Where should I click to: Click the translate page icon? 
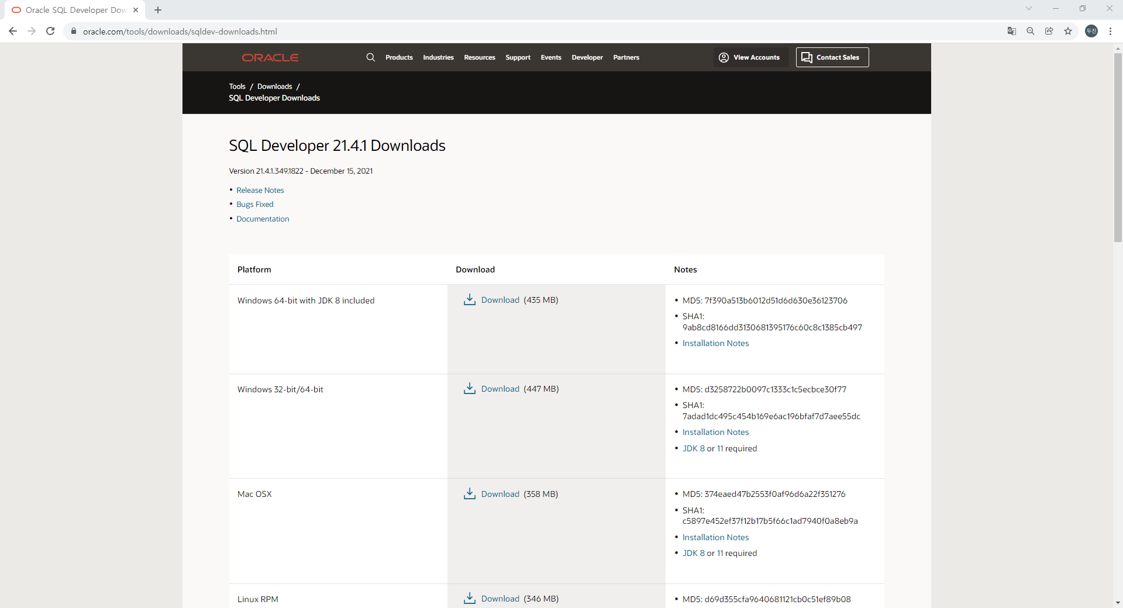coord(1012,31)
